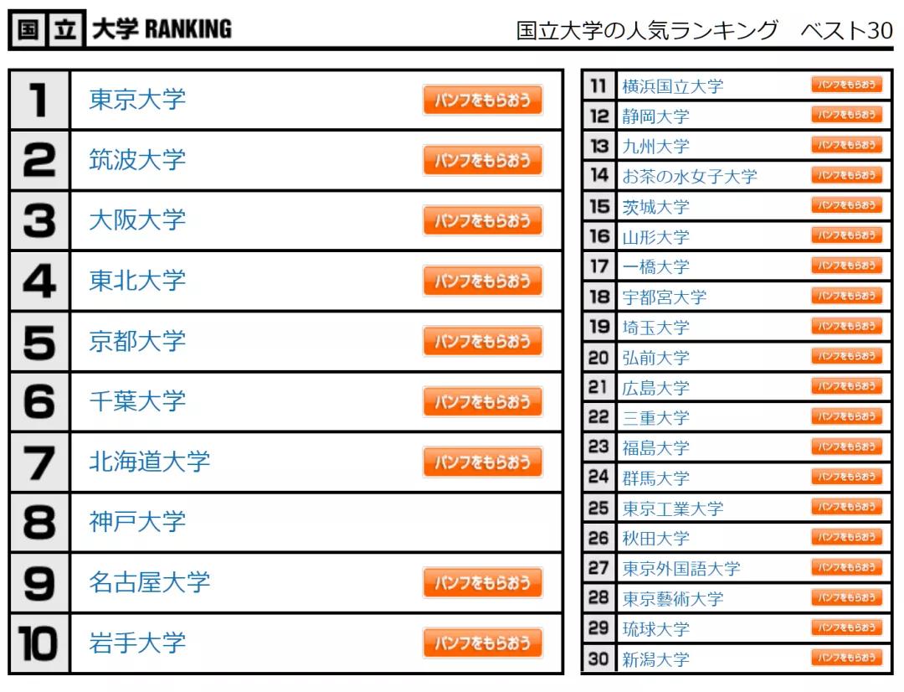904x692 pixels.
Task: Request 岩手大学 pamphlet via orange button
Action: 482,643
